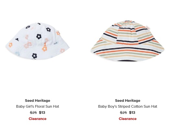Screen dimensions: 169x131
Task: Click the pale blue flower on floral hat brim
Action: click(x=17, y=54)
